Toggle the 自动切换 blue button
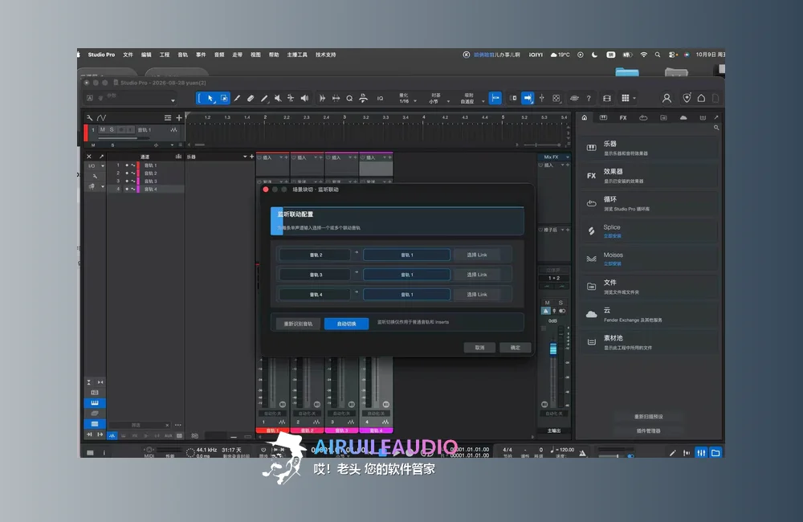This screenshot has width=803, height=522. (x=346, y=324)
